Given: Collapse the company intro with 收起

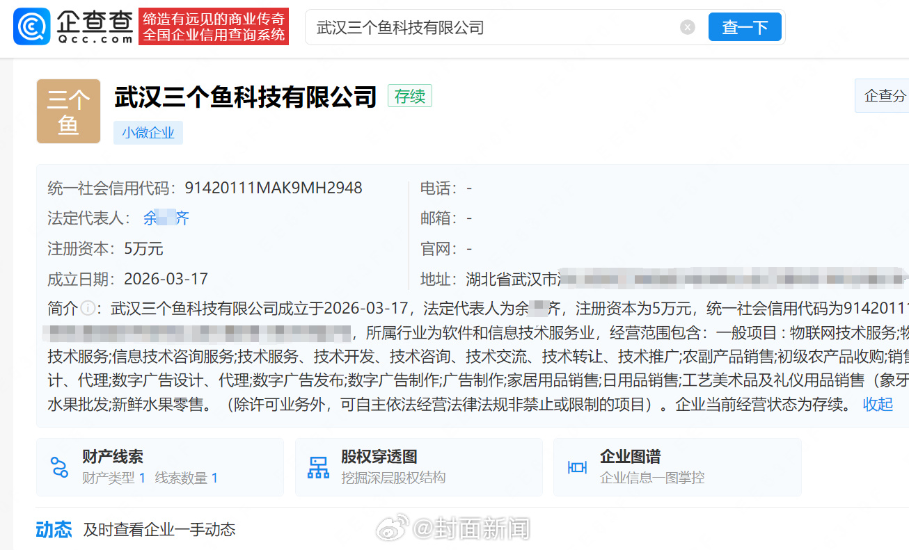Looking at the screenshot, I should [878, 405].
